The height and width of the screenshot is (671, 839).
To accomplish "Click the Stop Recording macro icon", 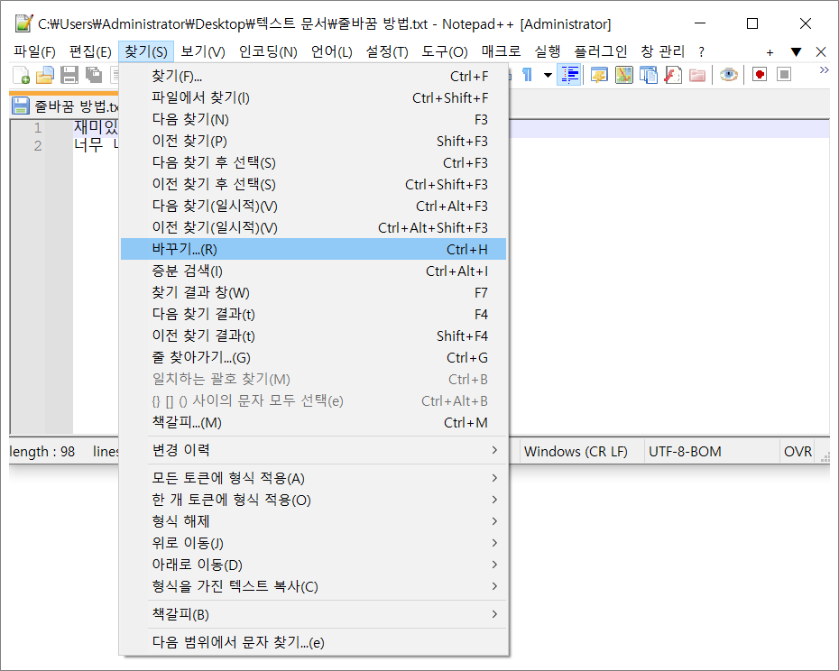I will (x=784, y=74).
